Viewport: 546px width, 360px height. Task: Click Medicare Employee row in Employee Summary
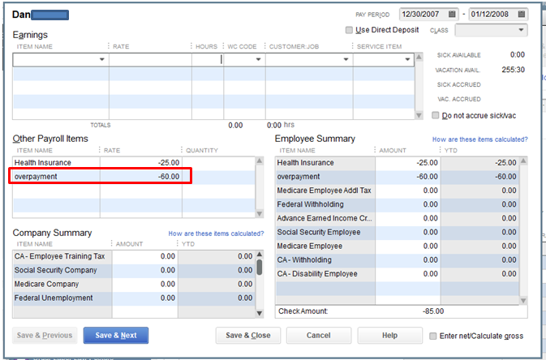point(397,246)
